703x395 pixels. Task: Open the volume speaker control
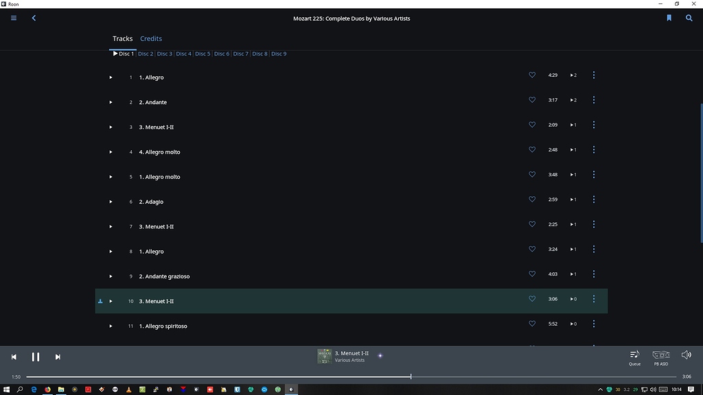pyautogui.click(x=686, y=355)
